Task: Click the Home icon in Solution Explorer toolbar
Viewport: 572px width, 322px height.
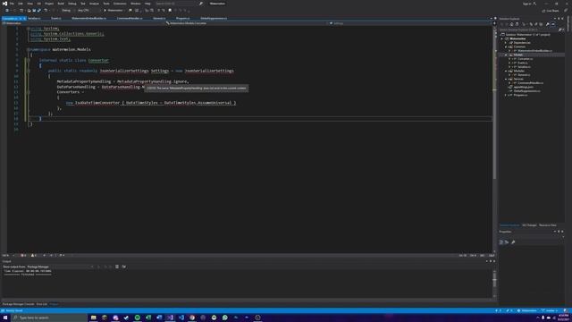Action: click(x=511, y=24)
